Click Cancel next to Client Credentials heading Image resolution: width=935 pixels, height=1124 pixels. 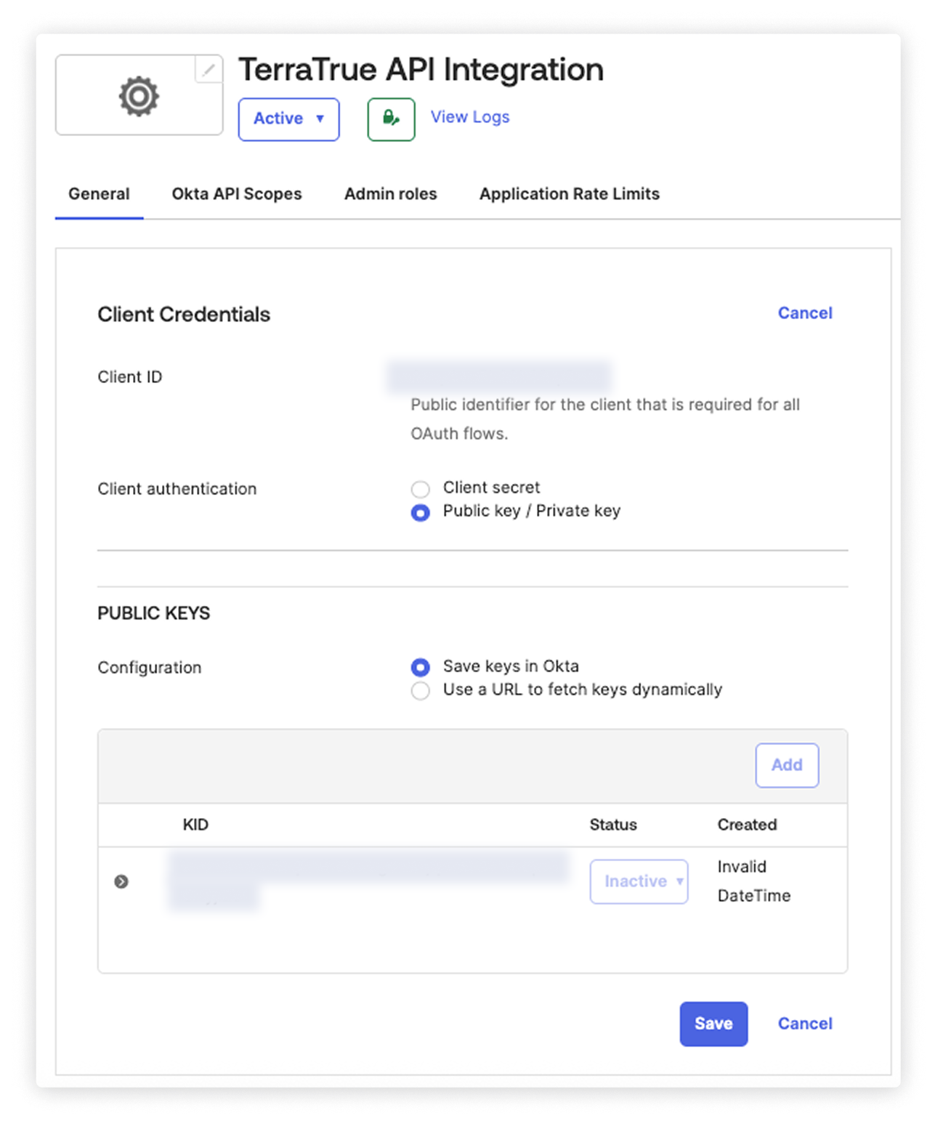click(x=805, y=313)
